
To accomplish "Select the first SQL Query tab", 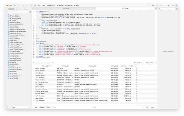I will click(x=66, y=9).
